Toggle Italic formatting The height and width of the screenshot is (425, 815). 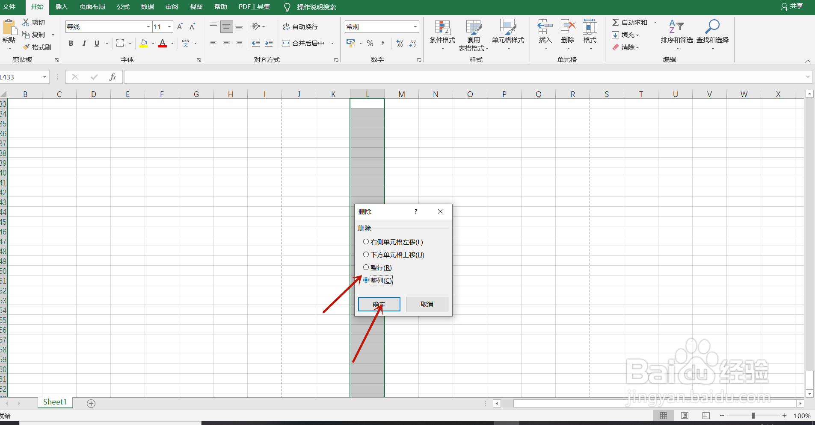point(84,43)
